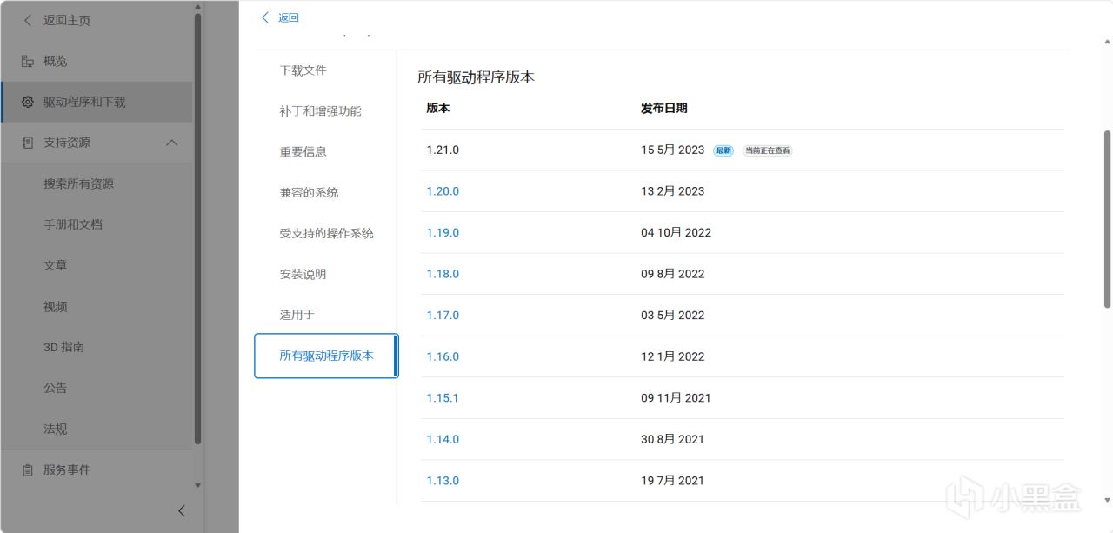
Task: Click the 返回 link at the top
Action: [x=289, y=17]
